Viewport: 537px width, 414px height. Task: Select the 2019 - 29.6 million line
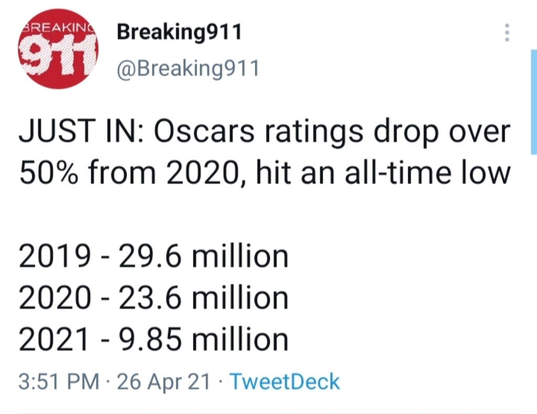click(x=154, y=256)
